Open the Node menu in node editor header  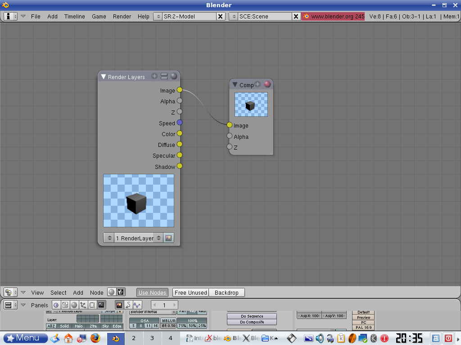coord(96,292)
